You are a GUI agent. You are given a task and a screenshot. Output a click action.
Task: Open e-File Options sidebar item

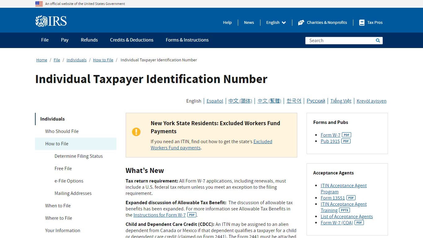[x=69, y=181]
